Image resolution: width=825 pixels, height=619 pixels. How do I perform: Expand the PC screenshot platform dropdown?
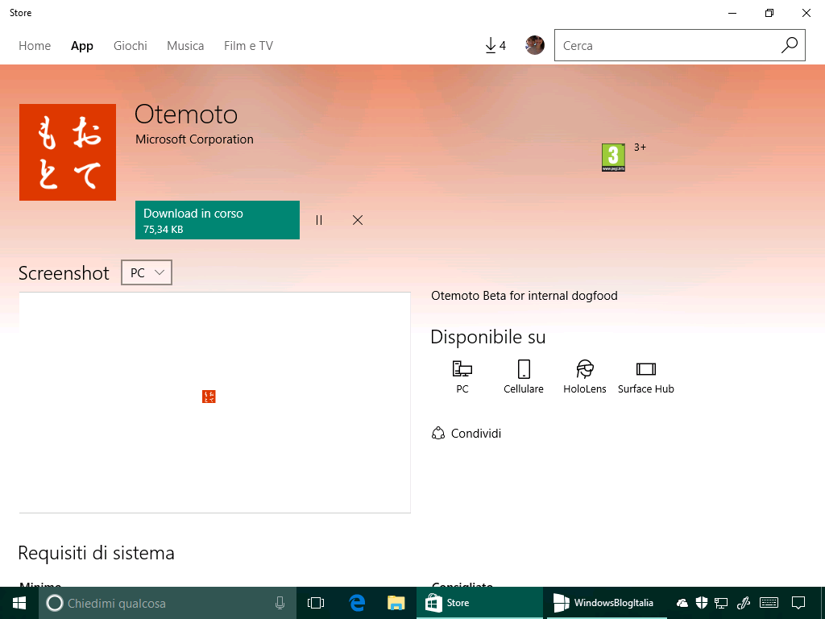147,272
